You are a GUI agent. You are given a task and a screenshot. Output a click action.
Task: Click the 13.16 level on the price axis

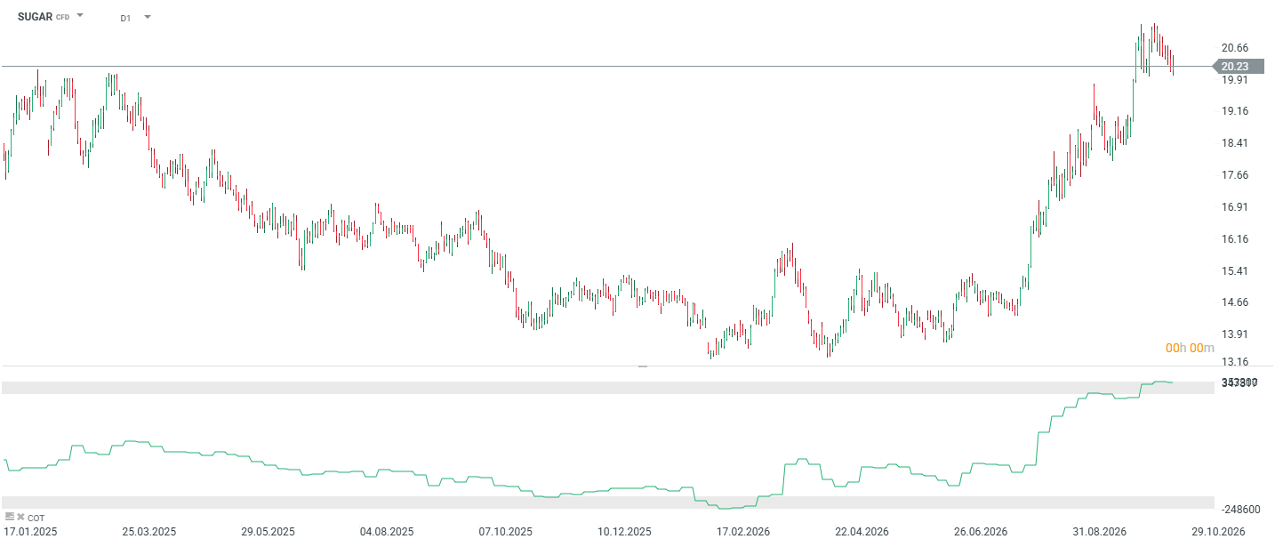coord(1235,362)
